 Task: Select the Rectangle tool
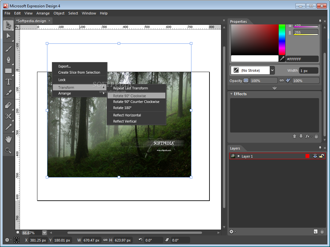click(8, 71)
